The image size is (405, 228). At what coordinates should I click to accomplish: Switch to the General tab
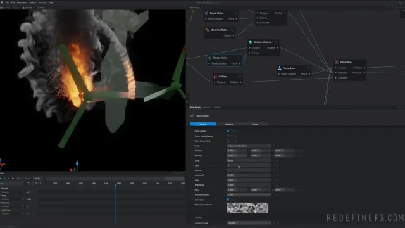pos(202,124)
